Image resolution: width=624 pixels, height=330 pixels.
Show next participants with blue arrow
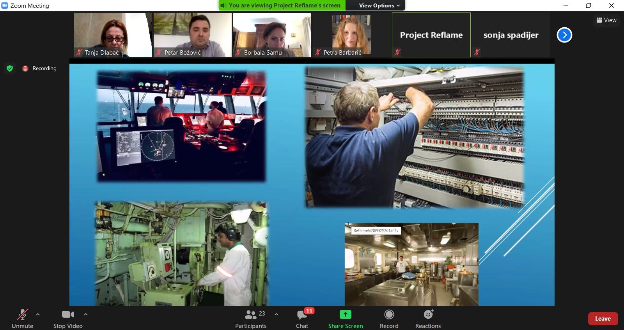tap(564, 35)
